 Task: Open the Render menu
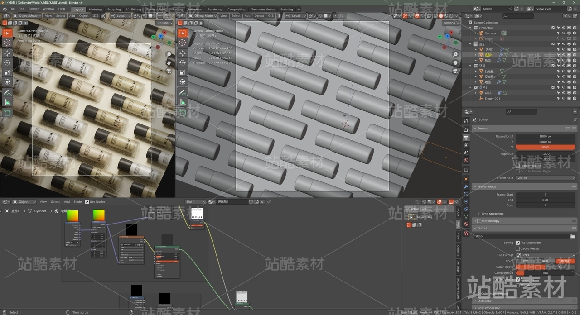[34, 9]
